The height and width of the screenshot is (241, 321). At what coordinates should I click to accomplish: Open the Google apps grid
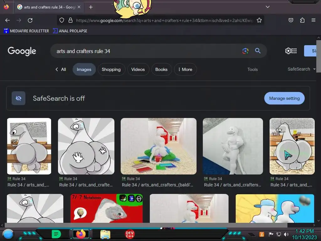[x=294, y=51]
